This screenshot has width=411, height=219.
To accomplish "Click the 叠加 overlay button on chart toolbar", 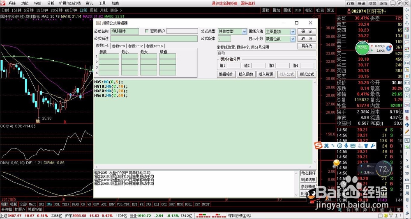I will point(276,11).
